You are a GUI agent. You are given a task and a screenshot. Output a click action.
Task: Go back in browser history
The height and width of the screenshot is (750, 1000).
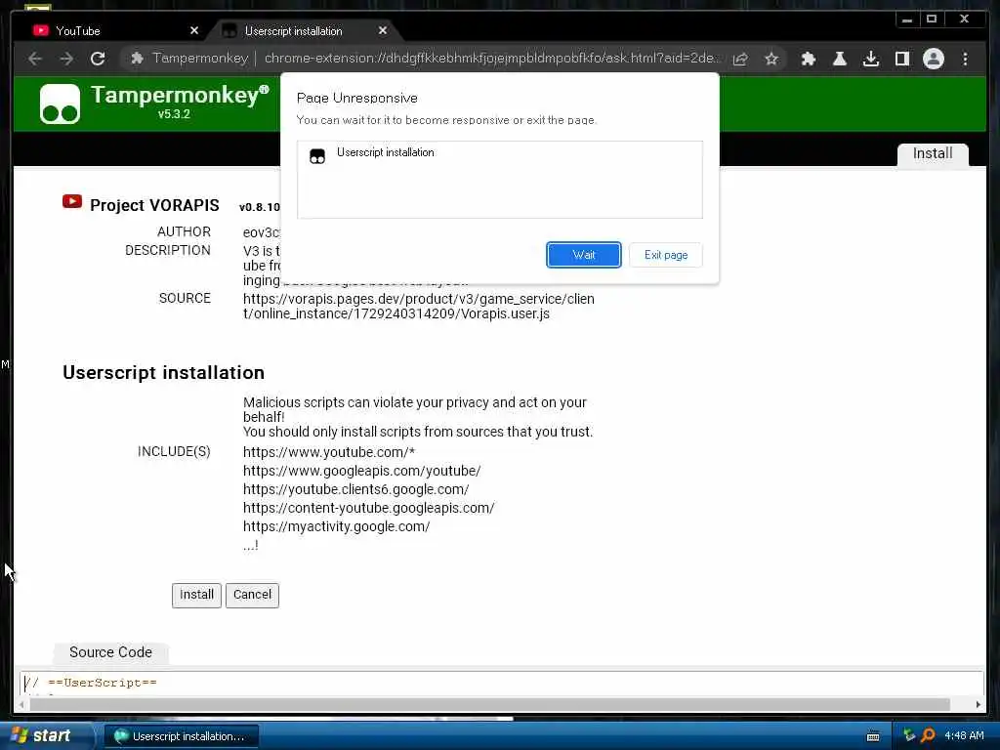point(36,59)
